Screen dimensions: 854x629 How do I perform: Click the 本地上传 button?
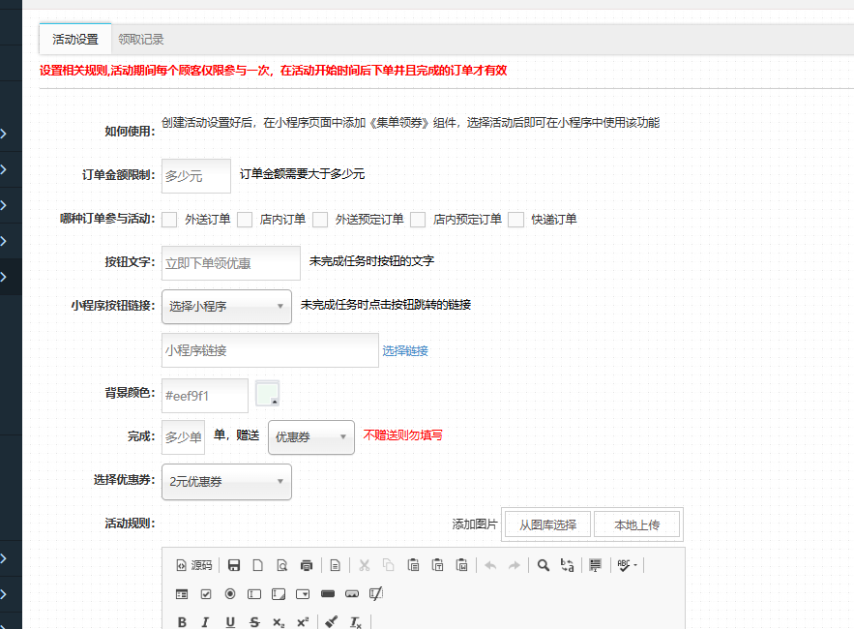(x=636, y=524)
